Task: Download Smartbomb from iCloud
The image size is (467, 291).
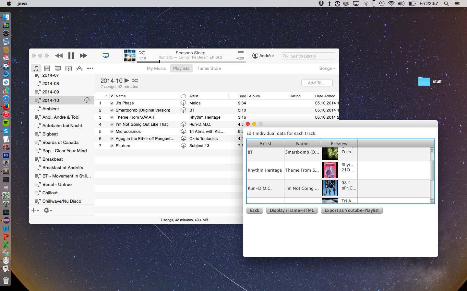Action: coord(183,110)
